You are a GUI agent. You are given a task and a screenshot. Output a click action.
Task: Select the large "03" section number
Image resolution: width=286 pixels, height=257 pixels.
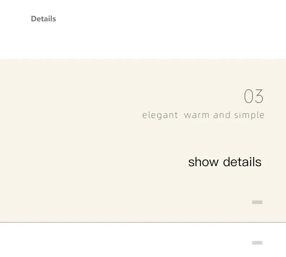tap(253, 96)
